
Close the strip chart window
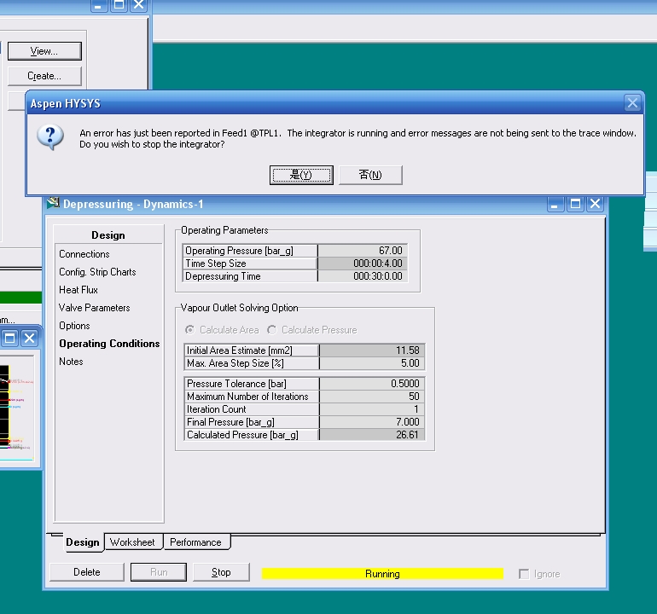29,338
